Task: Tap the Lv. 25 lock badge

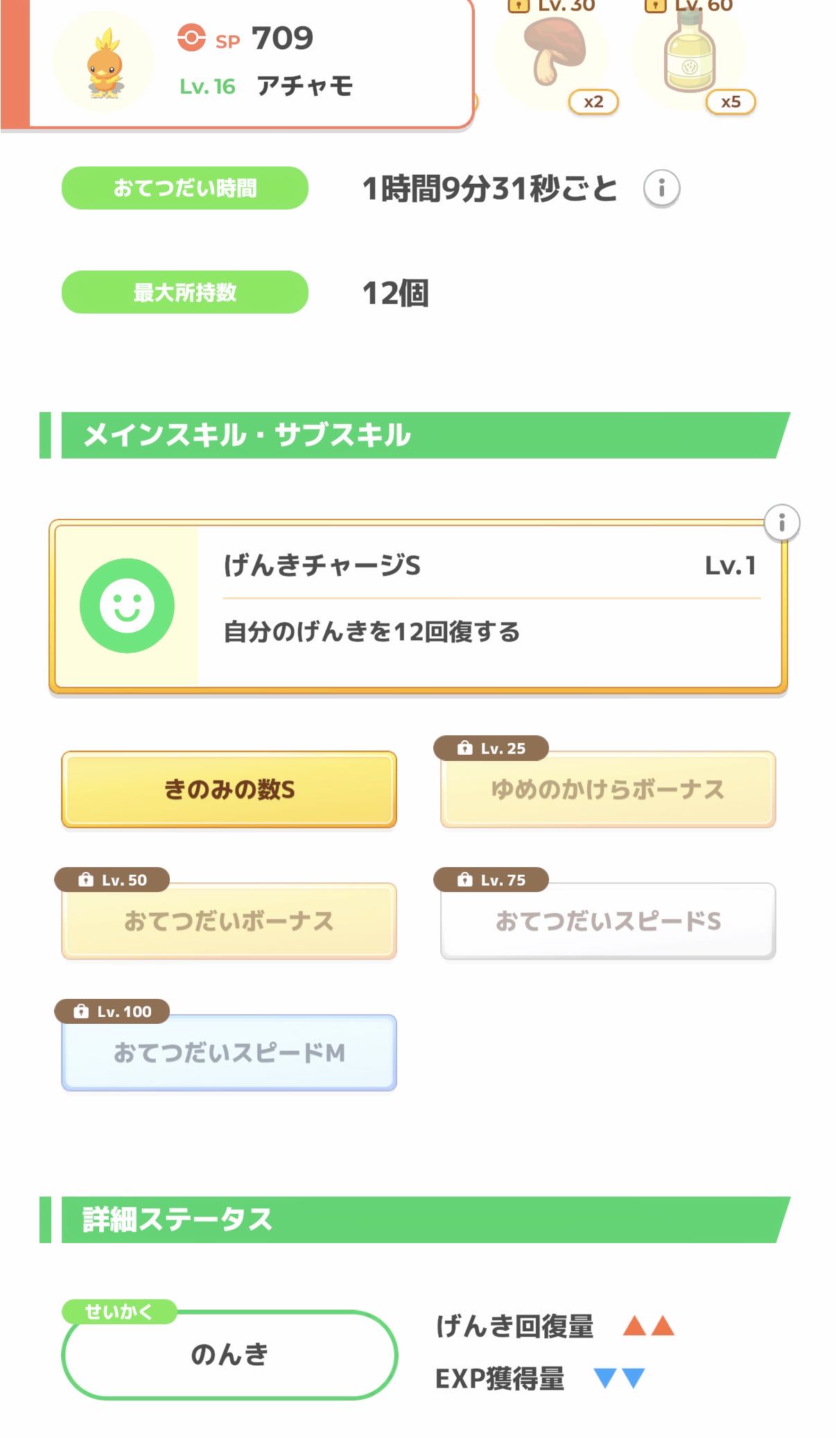Action: tap(491, 748)
